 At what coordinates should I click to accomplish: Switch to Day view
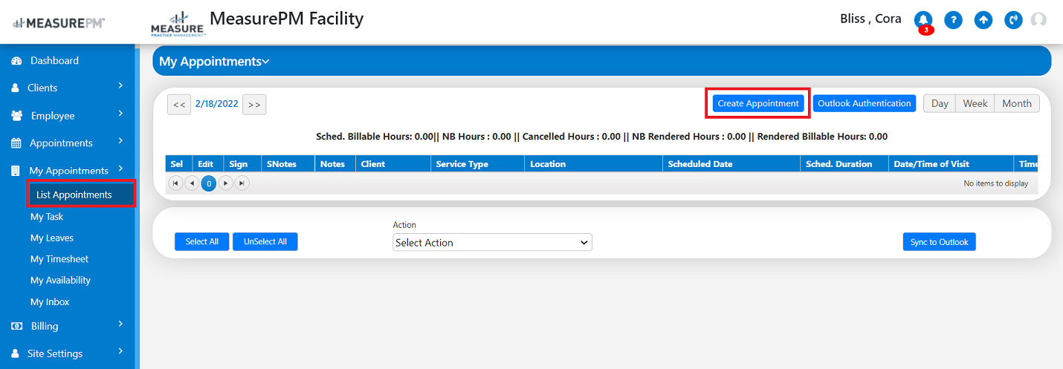pyautogui.click(x=940, y=104)
